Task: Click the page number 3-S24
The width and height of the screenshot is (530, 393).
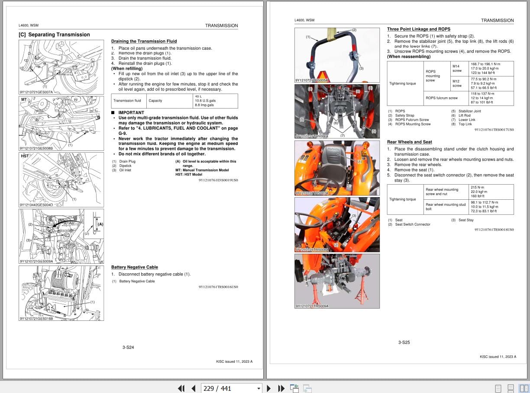Action: tap(128, 347)
